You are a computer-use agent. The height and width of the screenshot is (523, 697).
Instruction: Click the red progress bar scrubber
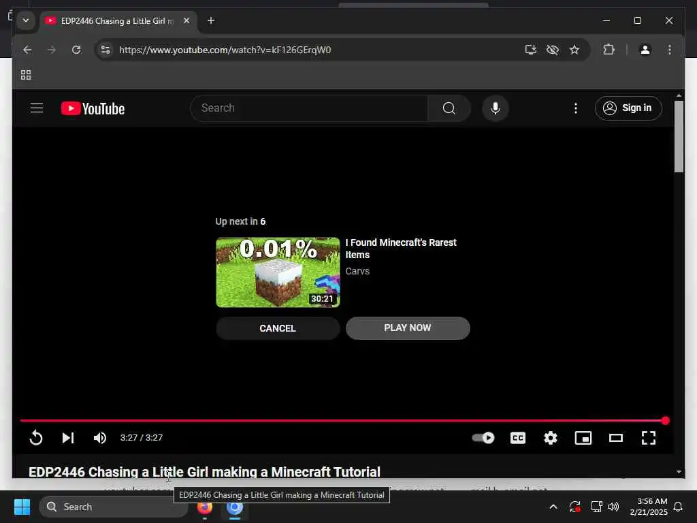tap(665, 421)
